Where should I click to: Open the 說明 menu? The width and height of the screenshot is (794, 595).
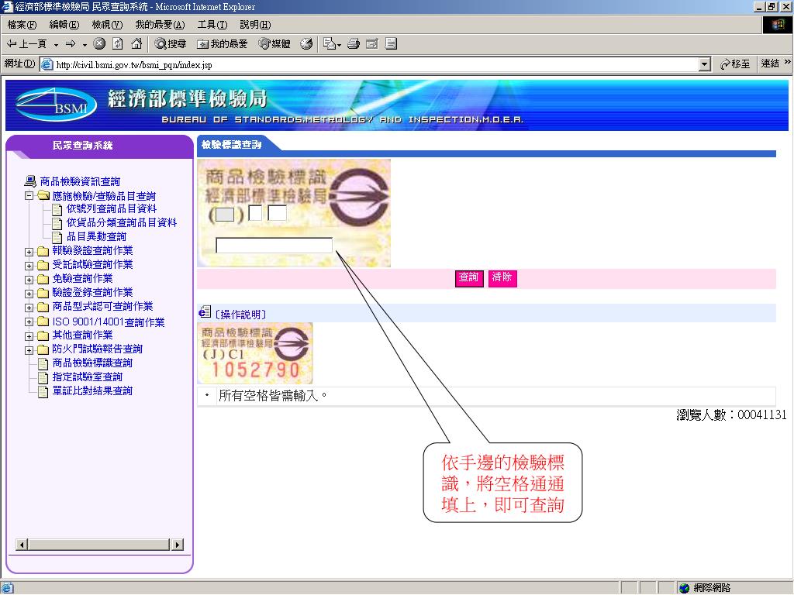point(255,24)
